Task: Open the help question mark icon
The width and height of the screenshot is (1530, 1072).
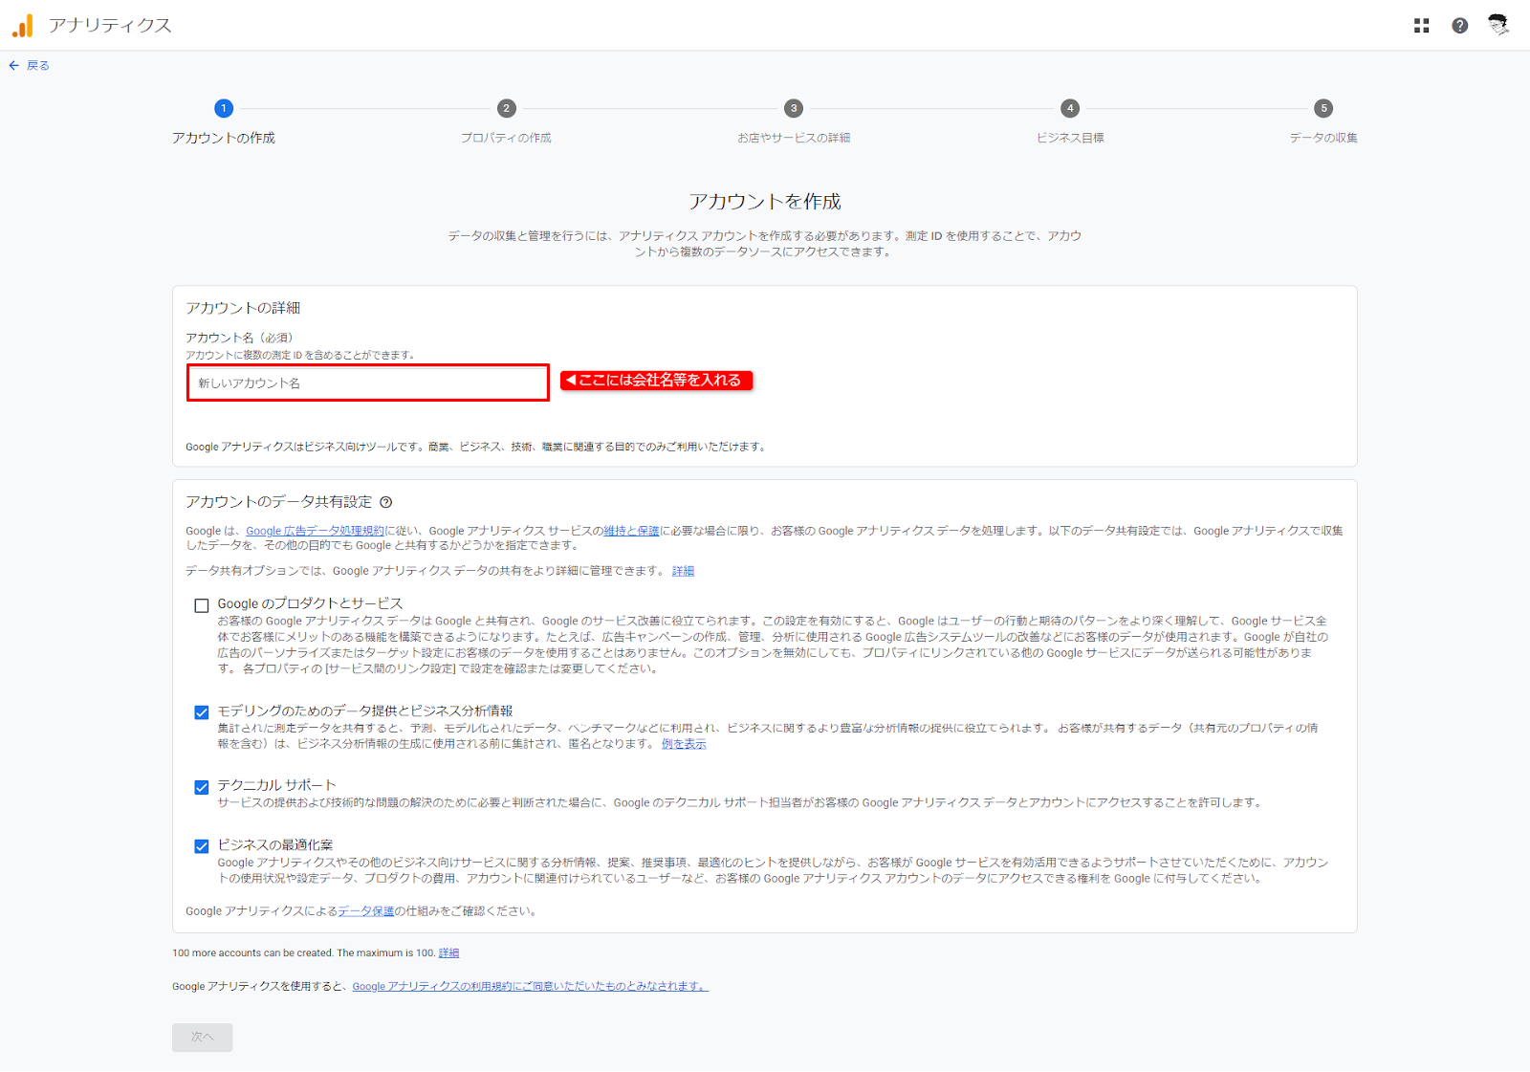Action: click(x=1460, y=26)
